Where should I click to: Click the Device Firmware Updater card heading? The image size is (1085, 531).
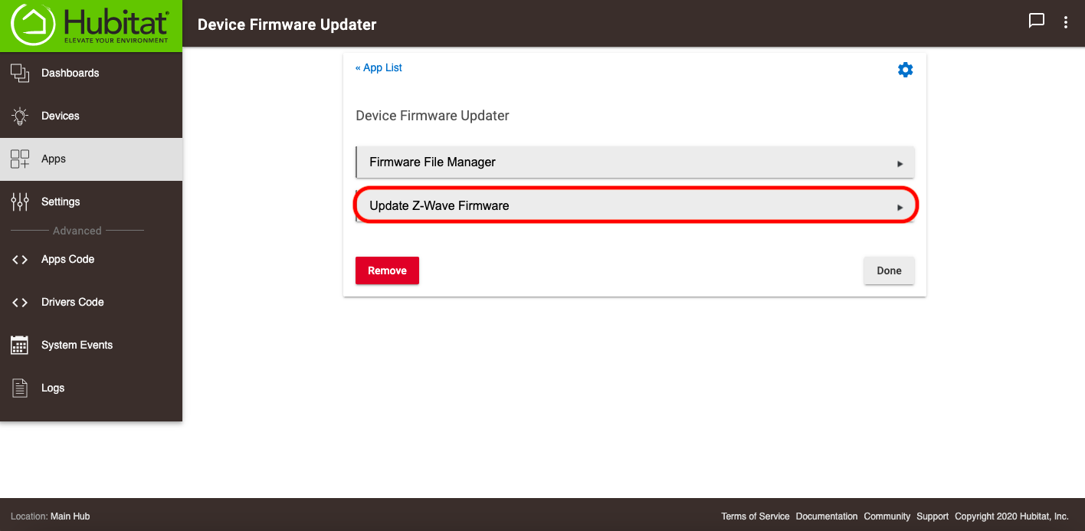click(x=432, y=116)
